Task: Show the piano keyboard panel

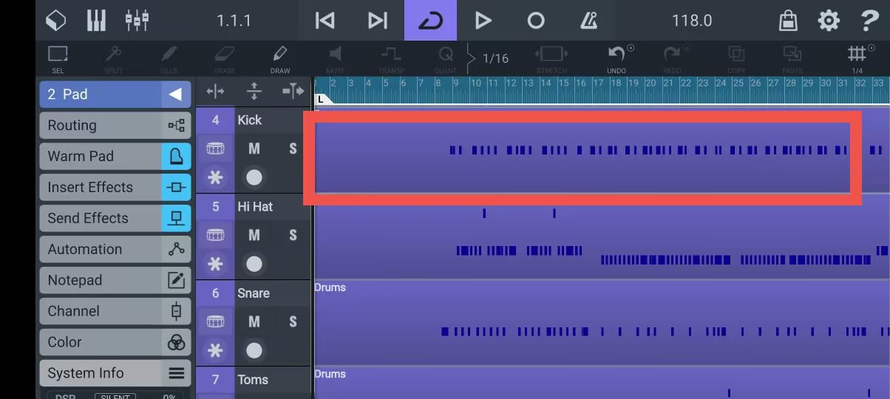Action: point(96,21)
